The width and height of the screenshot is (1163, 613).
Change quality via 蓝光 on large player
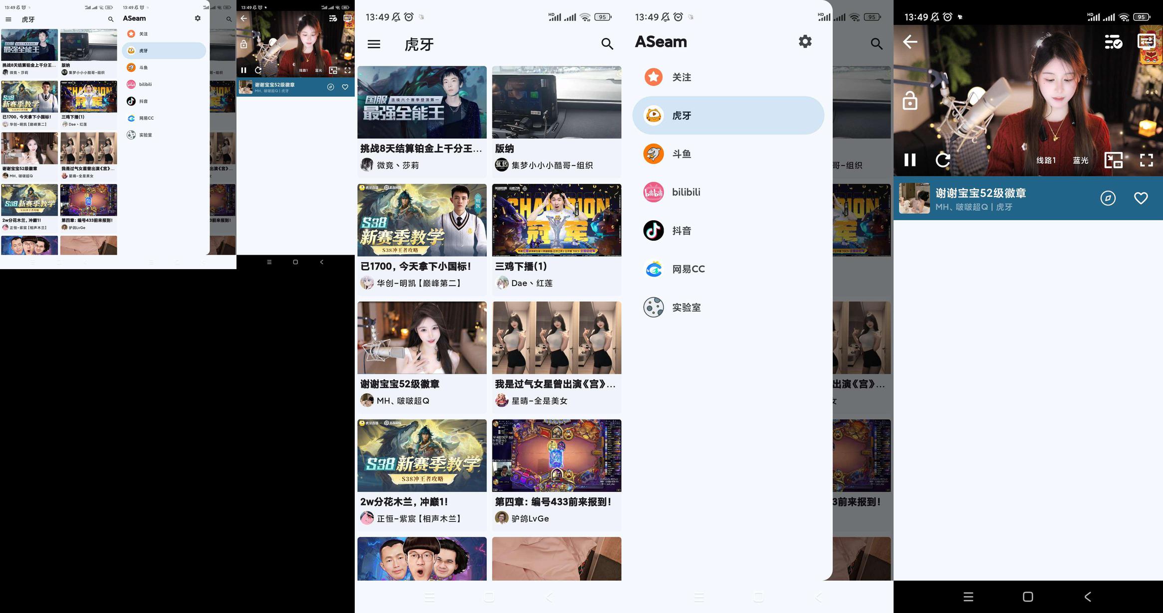(1081, 160)
